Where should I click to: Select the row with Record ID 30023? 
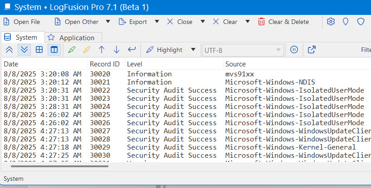[186, 99]
